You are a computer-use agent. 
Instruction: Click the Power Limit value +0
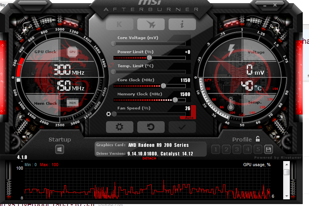188,52
